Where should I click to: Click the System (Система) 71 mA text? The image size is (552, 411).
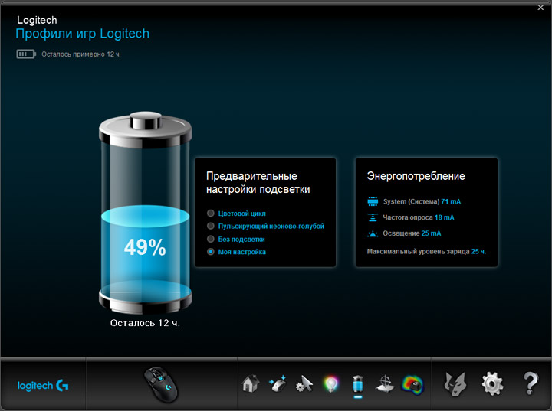(422, 201)
